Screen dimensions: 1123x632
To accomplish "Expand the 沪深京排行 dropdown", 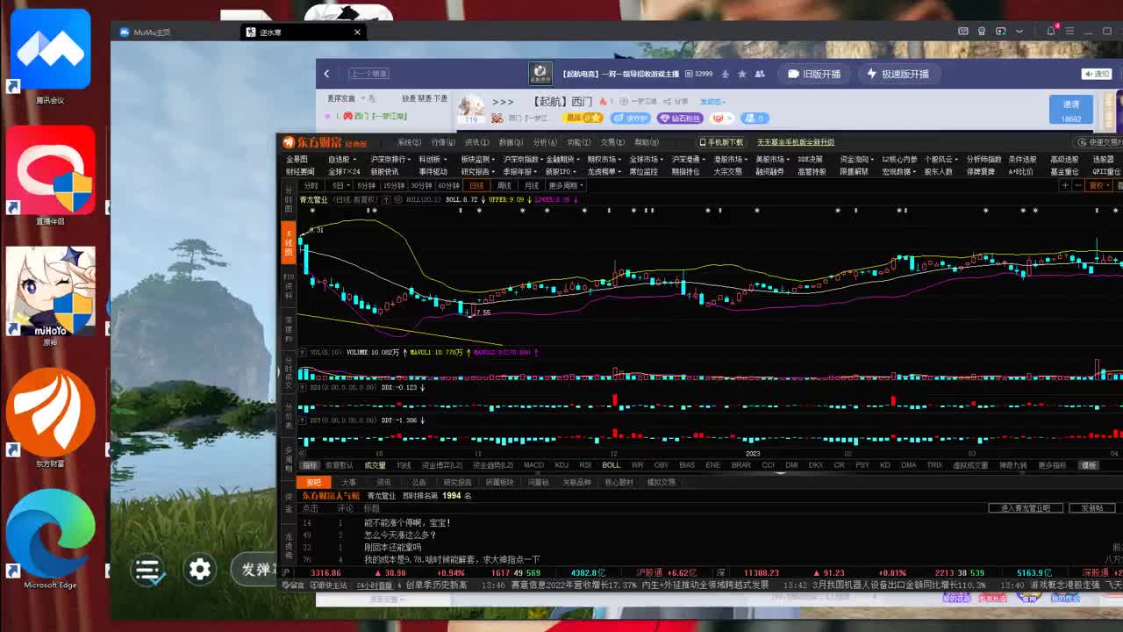I will coord(391,160).
